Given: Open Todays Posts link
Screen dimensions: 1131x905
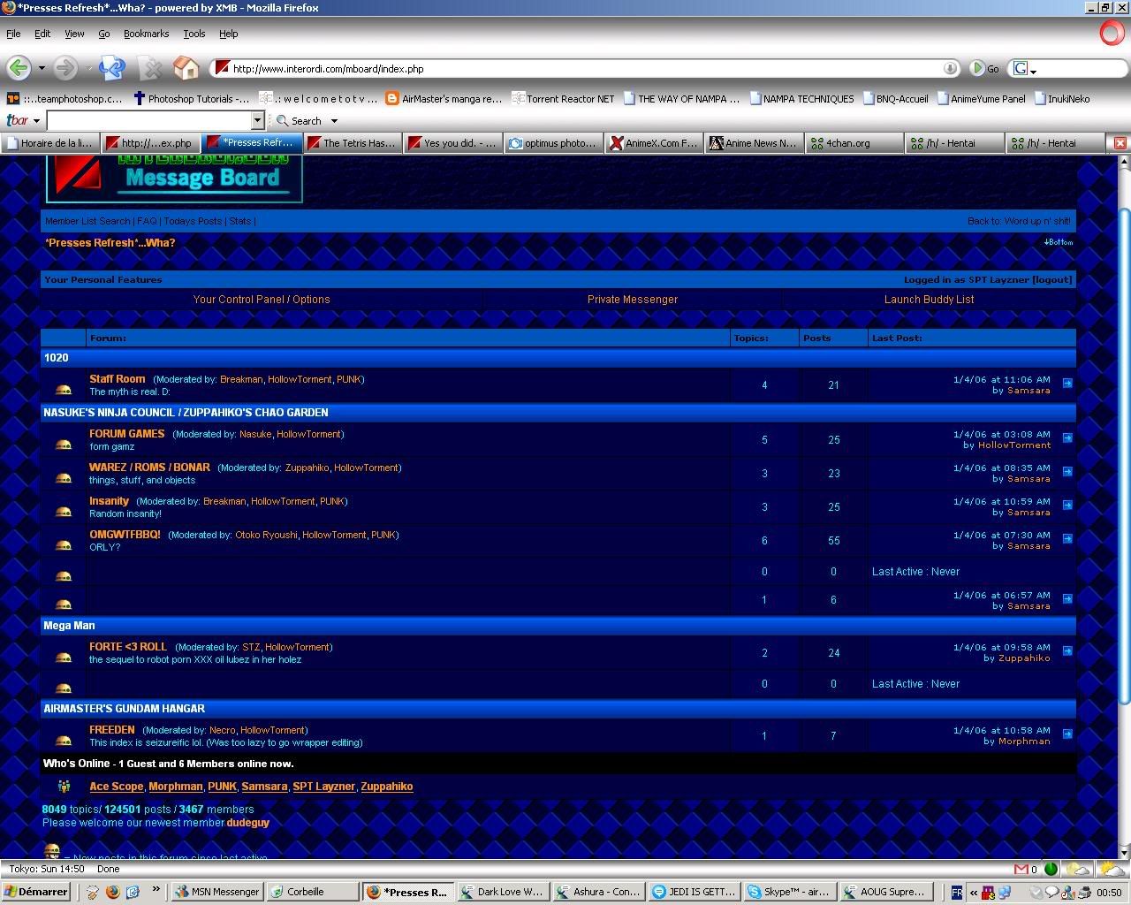Looking at the screenshot, I should pyautogui.click(x=194, y=221).
